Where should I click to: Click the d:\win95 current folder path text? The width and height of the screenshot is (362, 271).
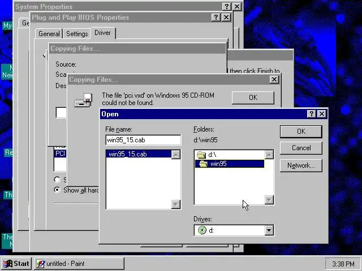[x=205, y=140]
